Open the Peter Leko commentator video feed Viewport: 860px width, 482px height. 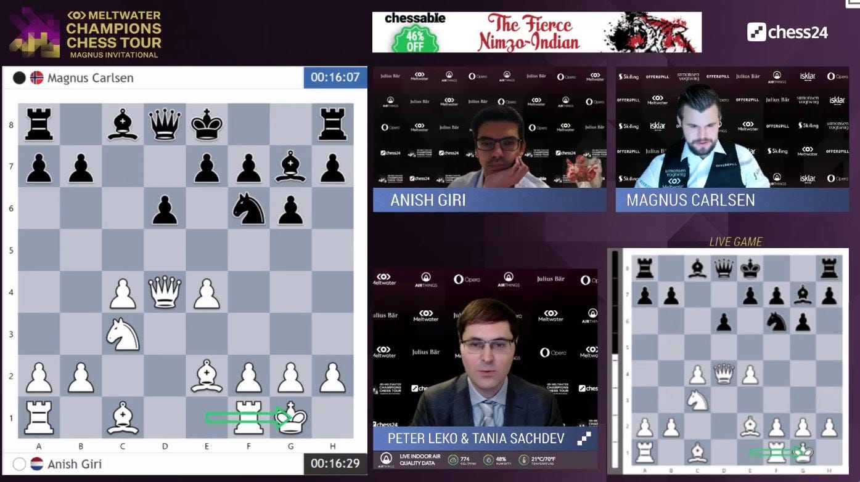pyautogui.click(x=485, y=348)
